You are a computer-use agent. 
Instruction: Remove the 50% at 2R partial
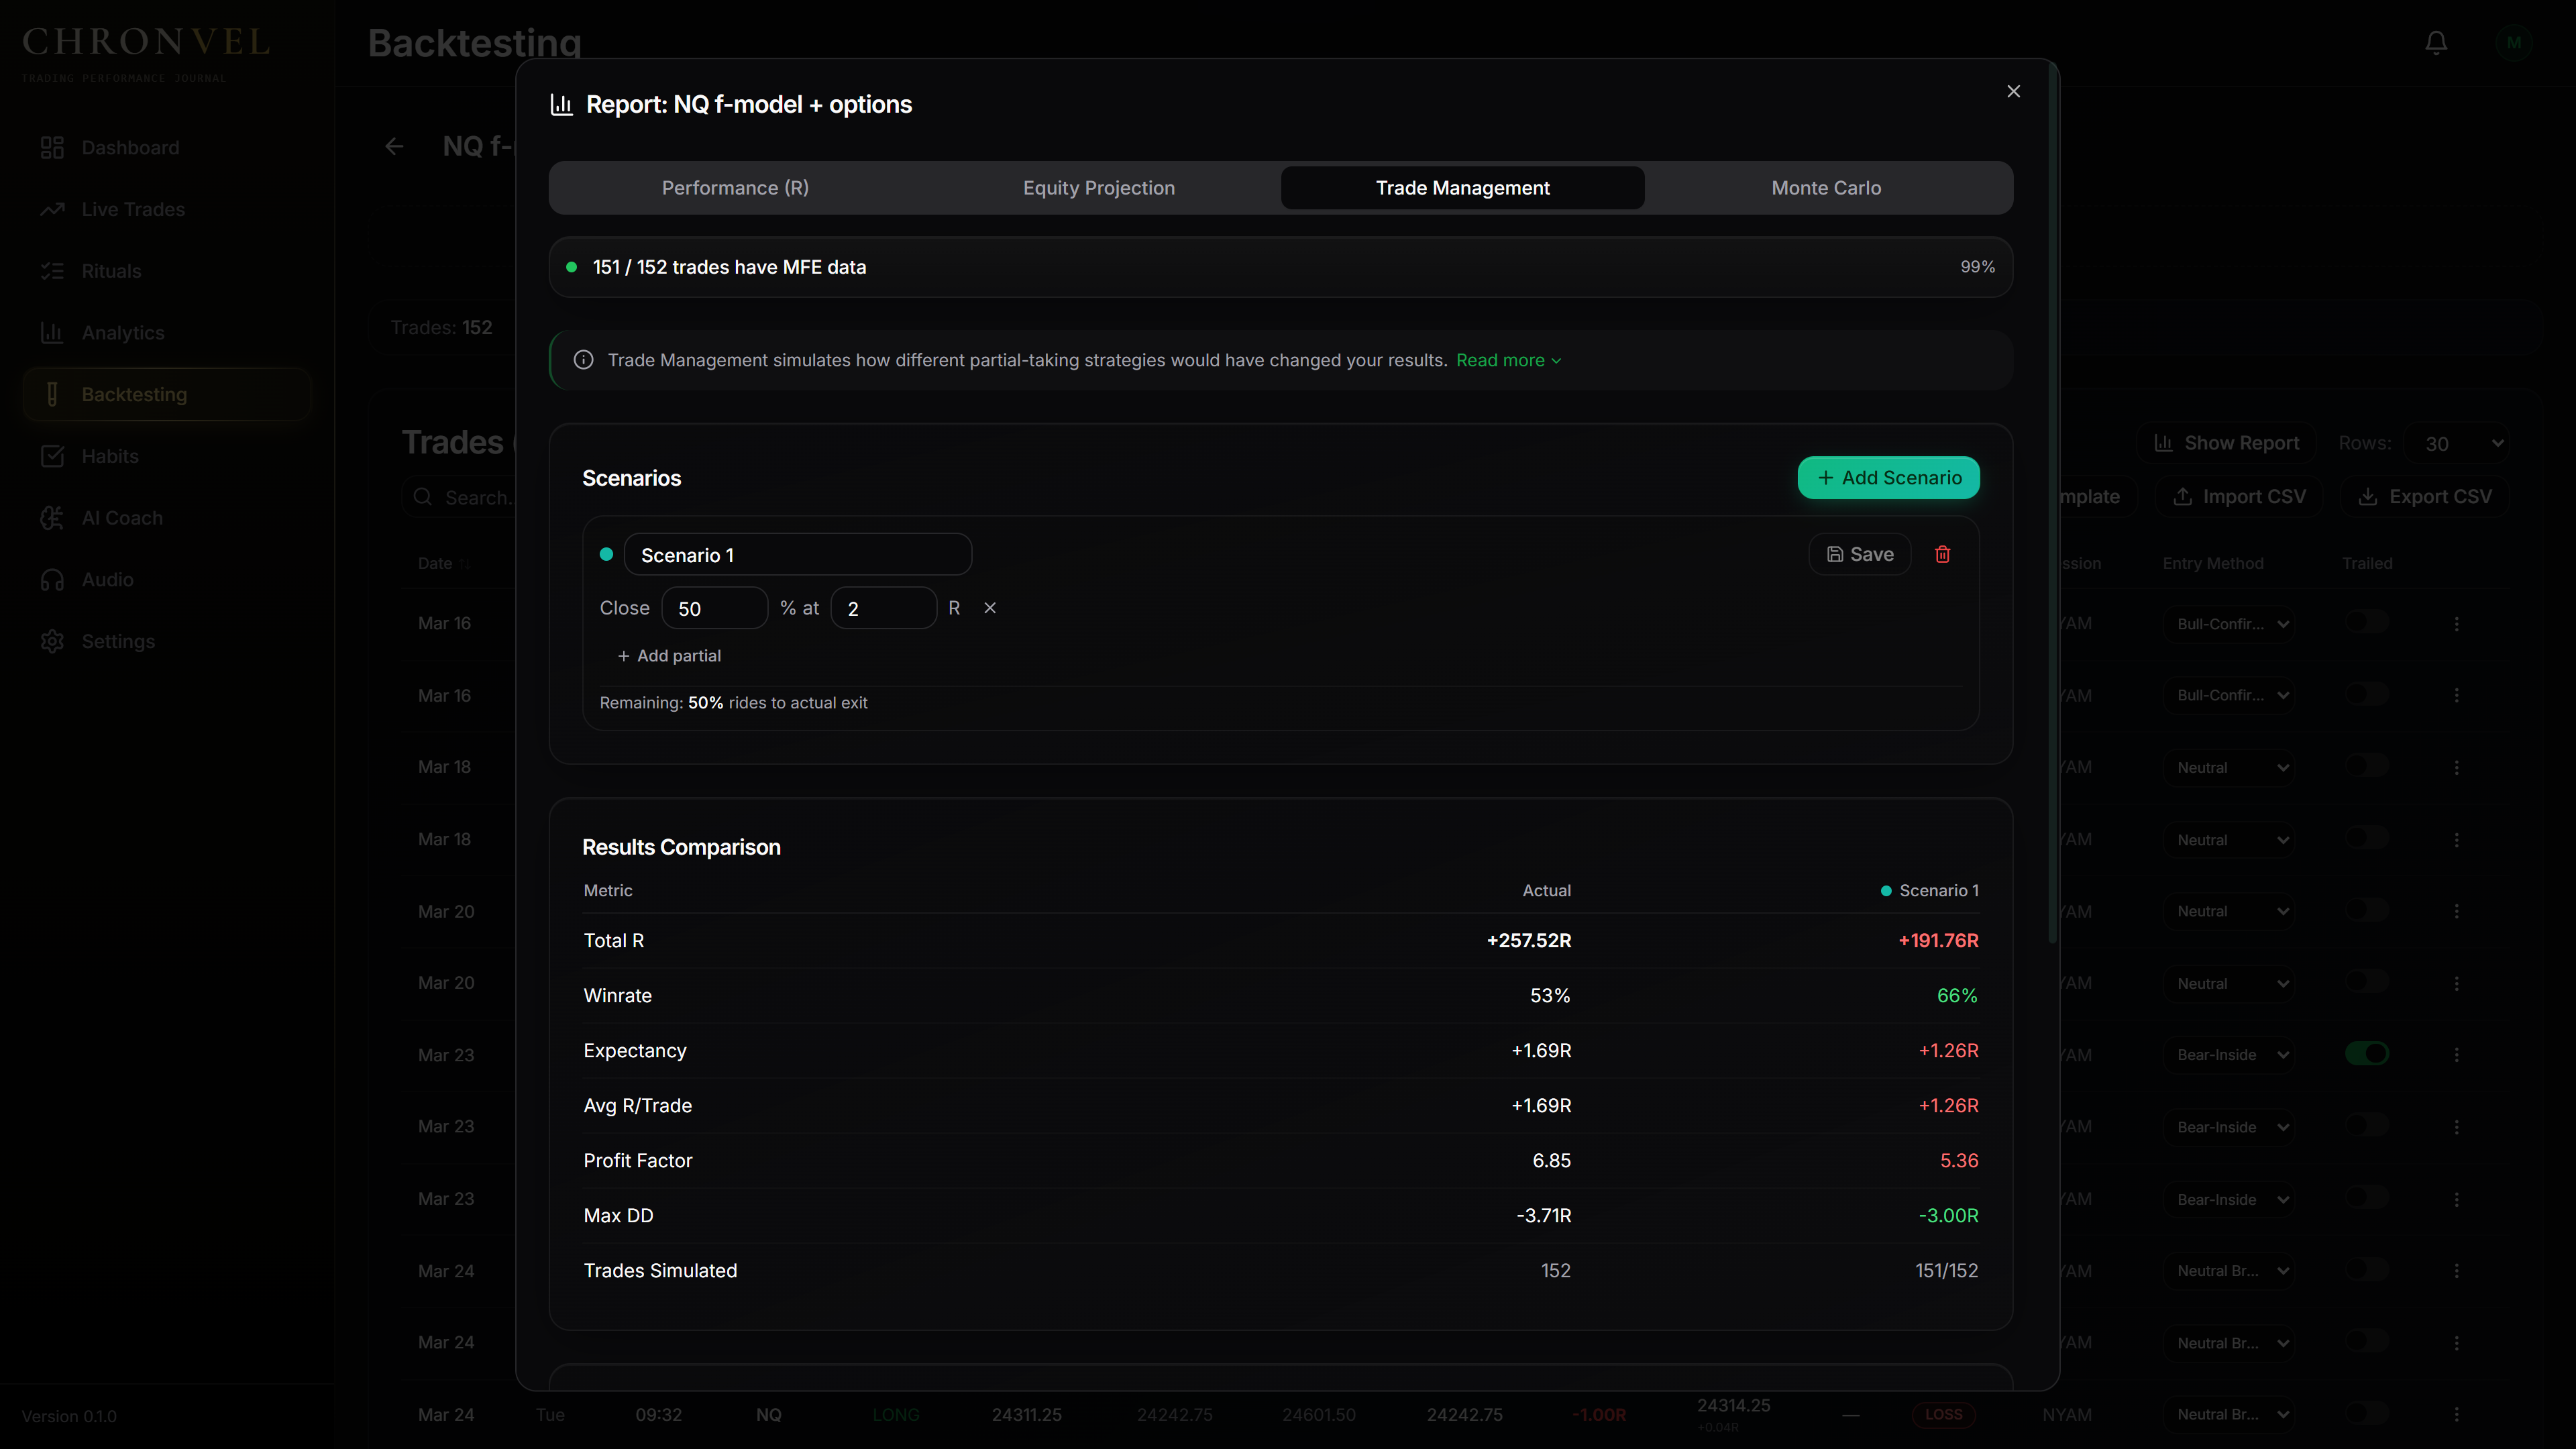[989, 608]
